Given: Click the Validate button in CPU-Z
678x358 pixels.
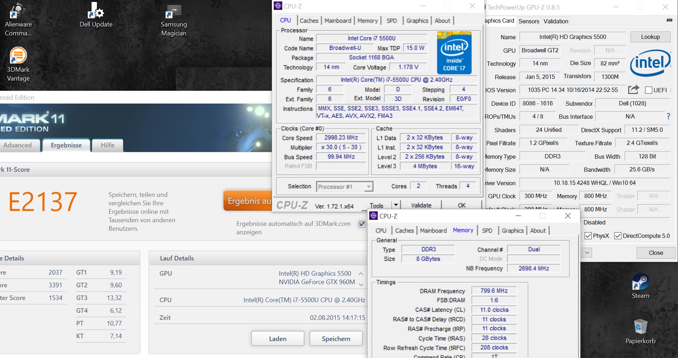Looking at the screenshot, I should tap(421, 205).
